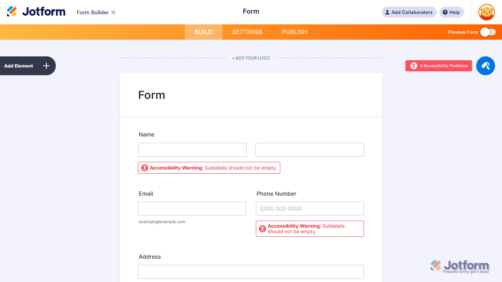502x282 pixels.
Task: Open your profile avatar icon
Action: point(486,12)
